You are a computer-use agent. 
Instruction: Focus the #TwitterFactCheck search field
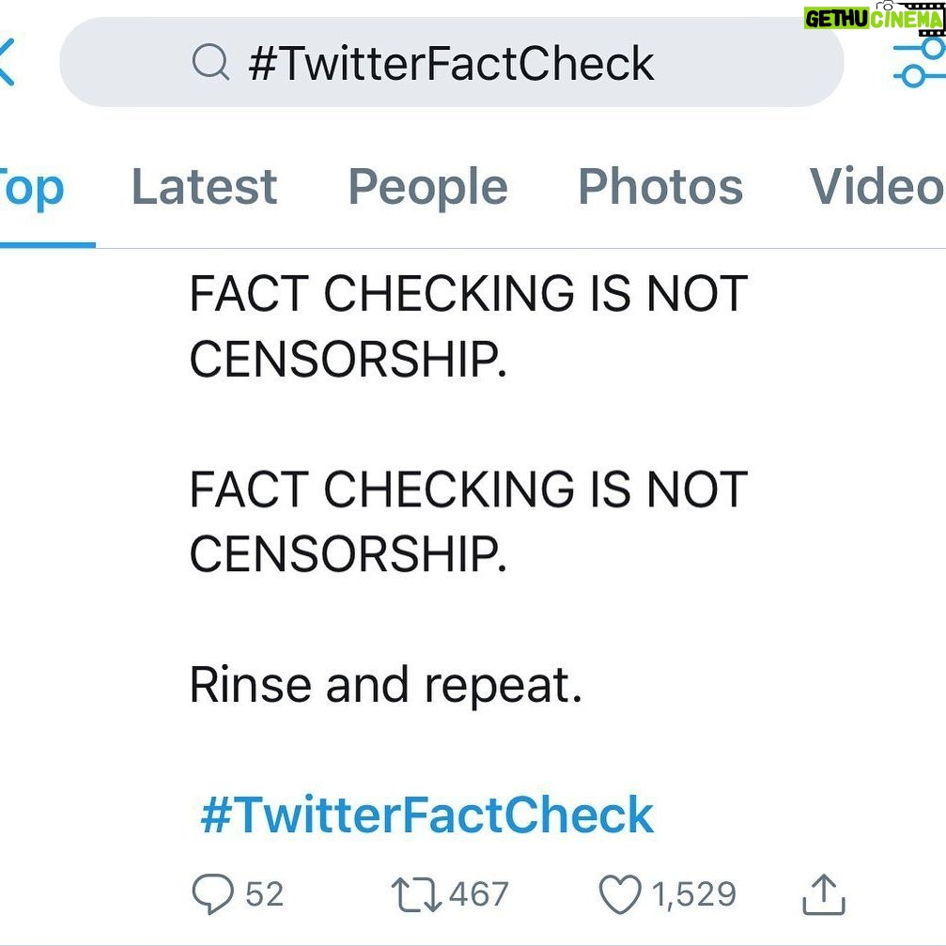coord(451,62)
